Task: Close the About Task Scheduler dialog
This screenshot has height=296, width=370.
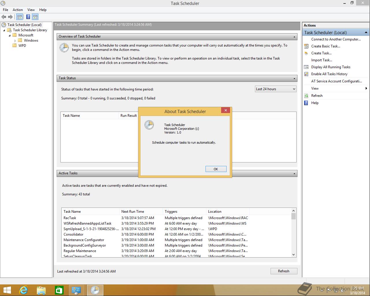Action: tap(226, 110)
